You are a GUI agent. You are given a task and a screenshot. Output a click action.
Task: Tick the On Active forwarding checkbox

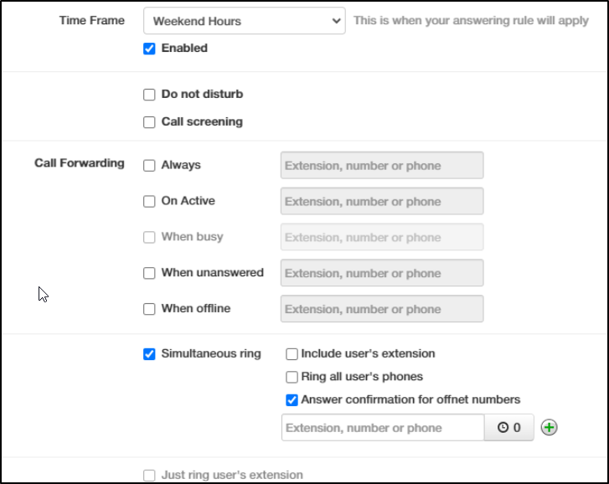150,202
